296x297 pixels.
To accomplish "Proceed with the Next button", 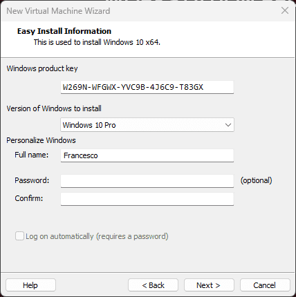I will [x=209, y=285].
